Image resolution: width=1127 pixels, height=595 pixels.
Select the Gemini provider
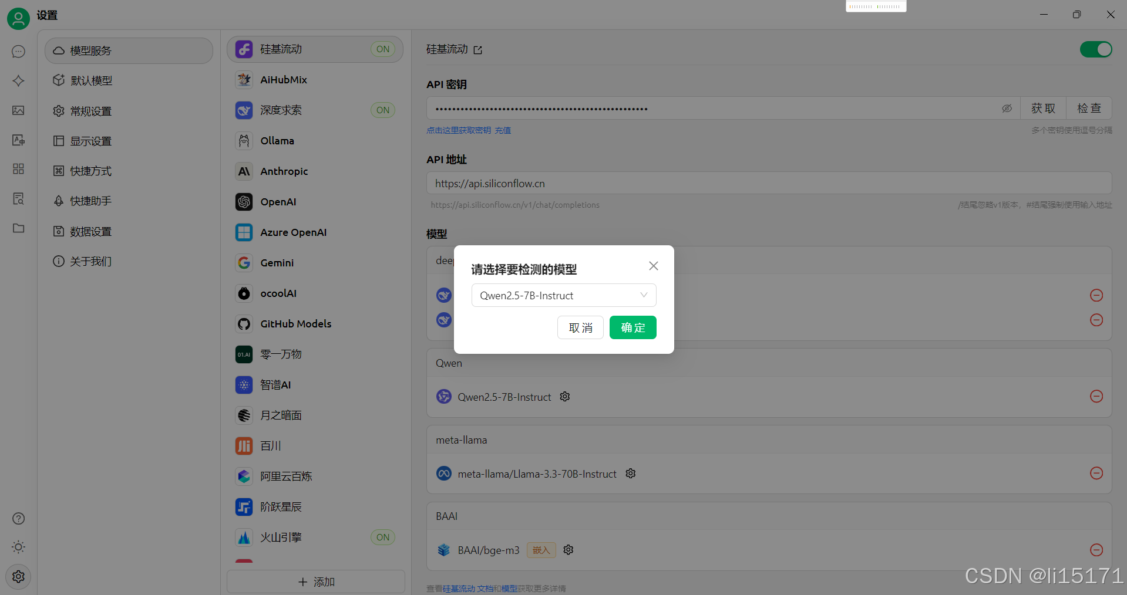click(x=315, y=263)
